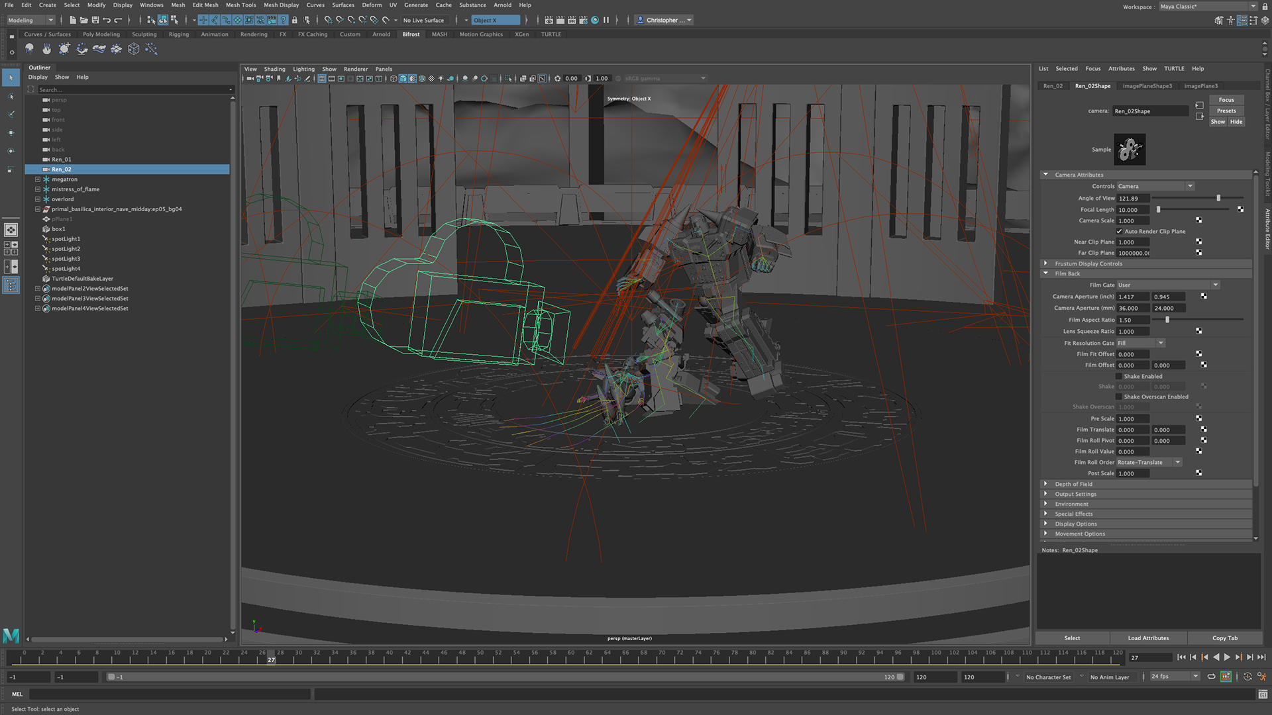Screen dimensions: 1272x715
Task: Open the Deform menu
Action: (x=371, y=5)
